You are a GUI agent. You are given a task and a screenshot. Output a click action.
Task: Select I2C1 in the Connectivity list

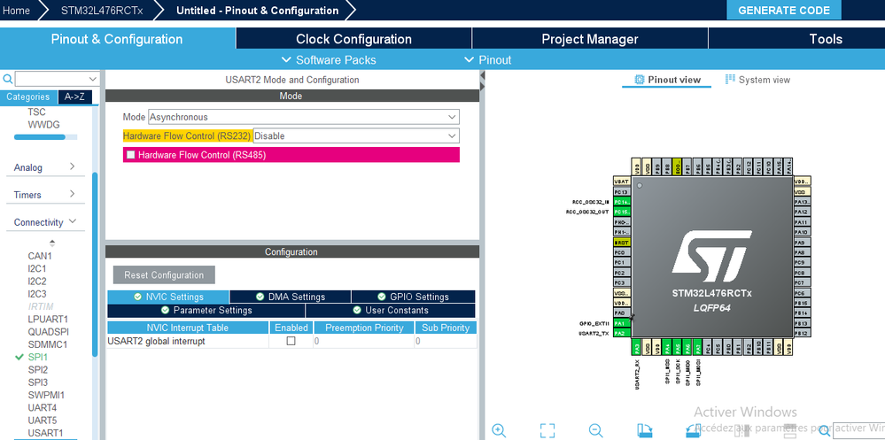tap(37, 268)
